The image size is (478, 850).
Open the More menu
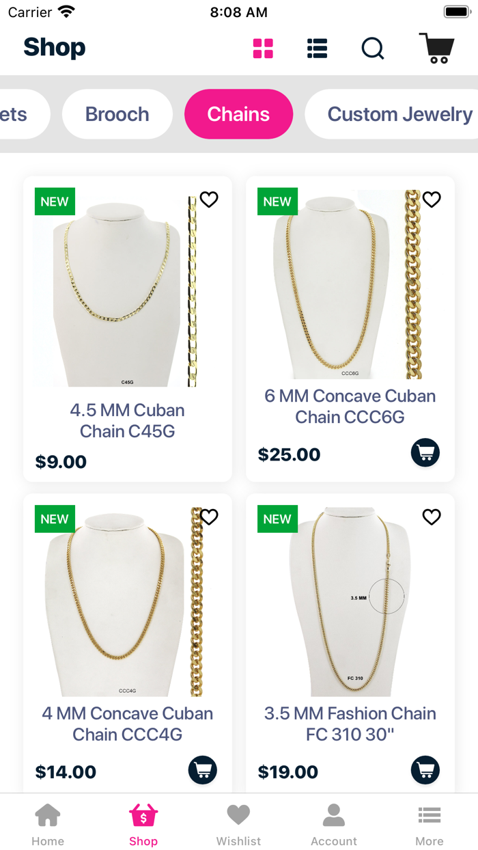click(430, 823)
